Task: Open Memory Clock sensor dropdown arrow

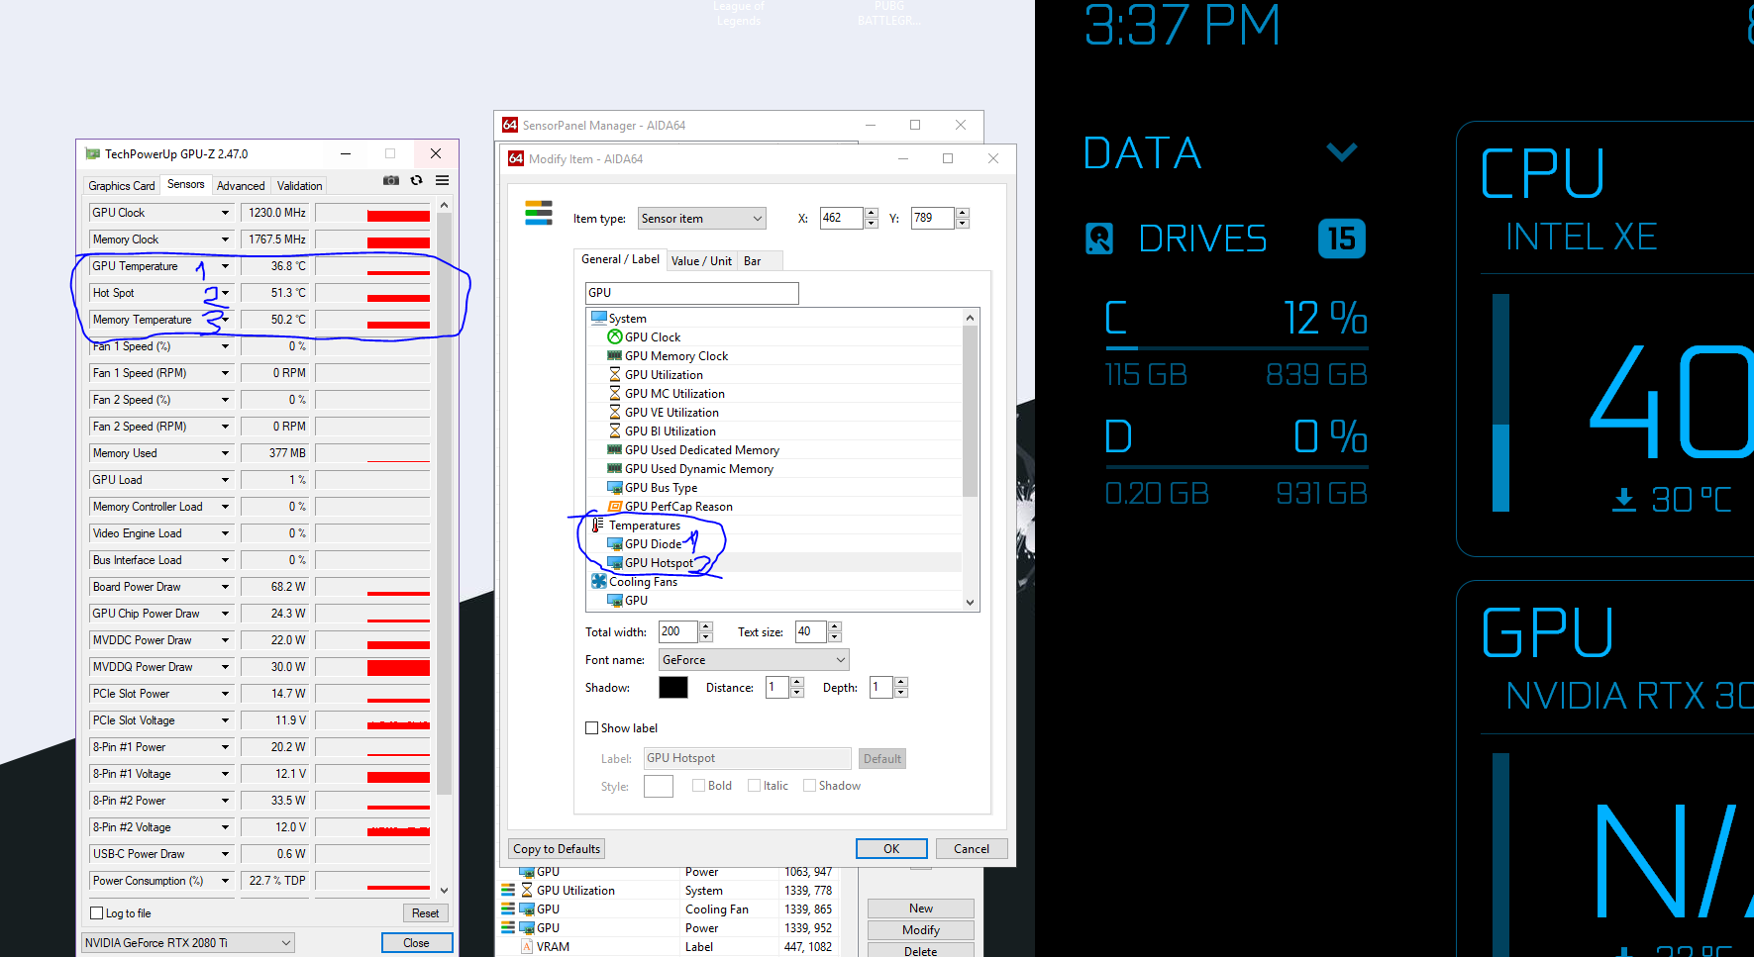Action: pos(225,239)
